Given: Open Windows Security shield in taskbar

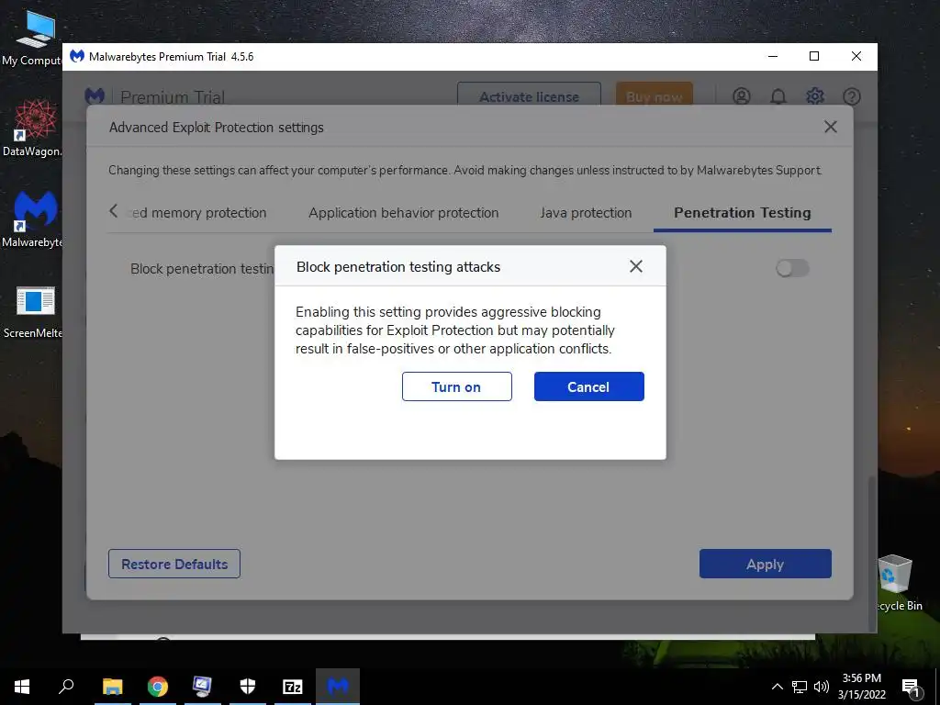Looking at the screenshot, I should 248,687.
